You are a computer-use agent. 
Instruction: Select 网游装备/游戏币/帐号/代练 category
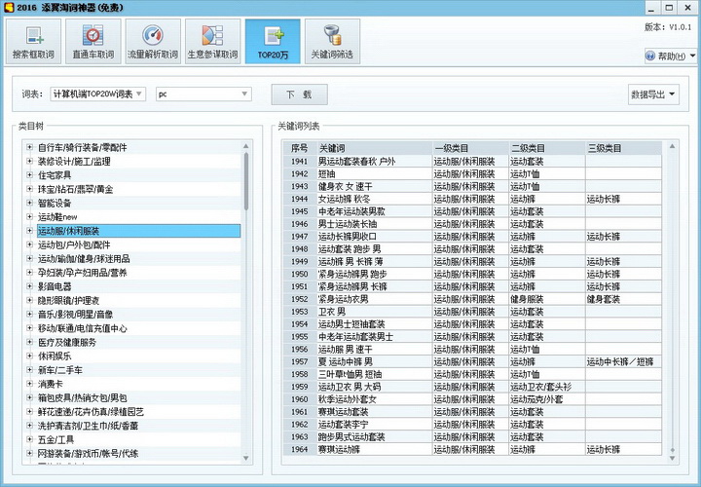88,454
